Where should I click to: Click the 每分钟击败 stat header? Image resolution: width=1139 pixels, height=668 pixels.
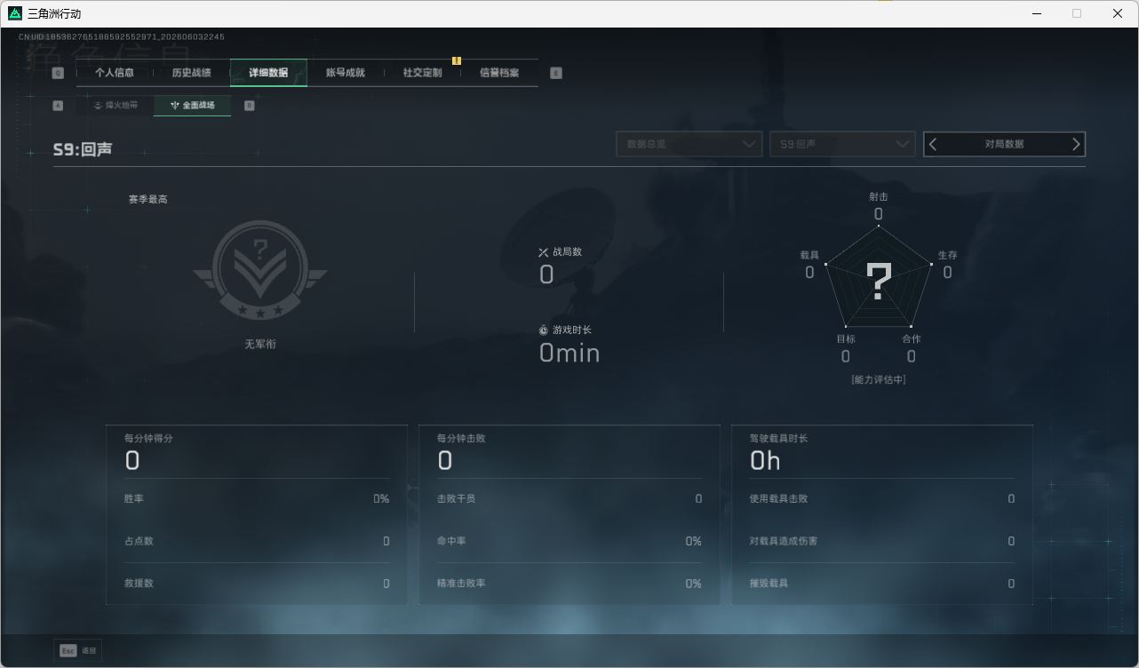[461, 438]
